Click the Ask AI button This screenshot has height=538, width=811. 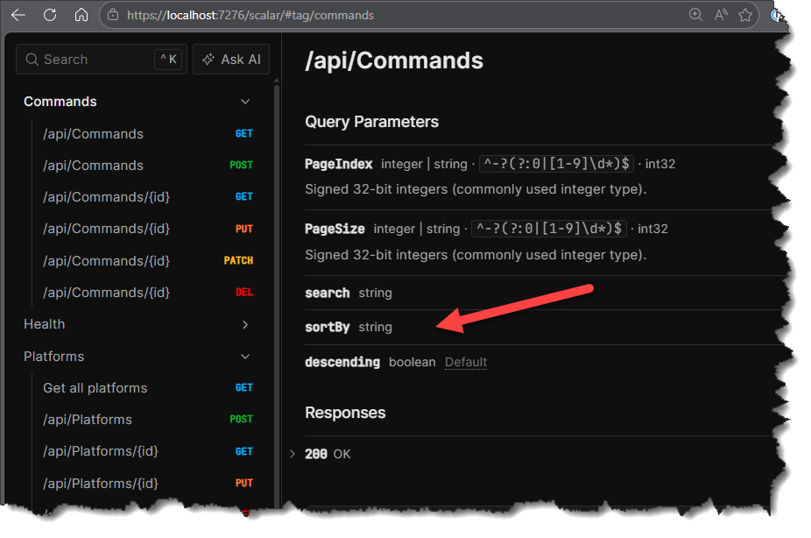point(231,60)
